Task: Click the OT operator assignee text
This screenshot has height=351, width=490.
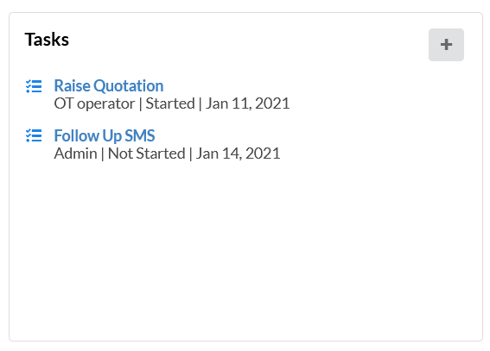Action: 94,103
